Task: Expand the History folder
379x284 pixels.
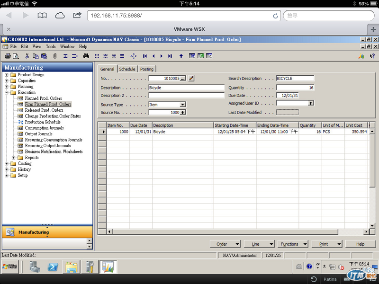Action: coord(7,169)
